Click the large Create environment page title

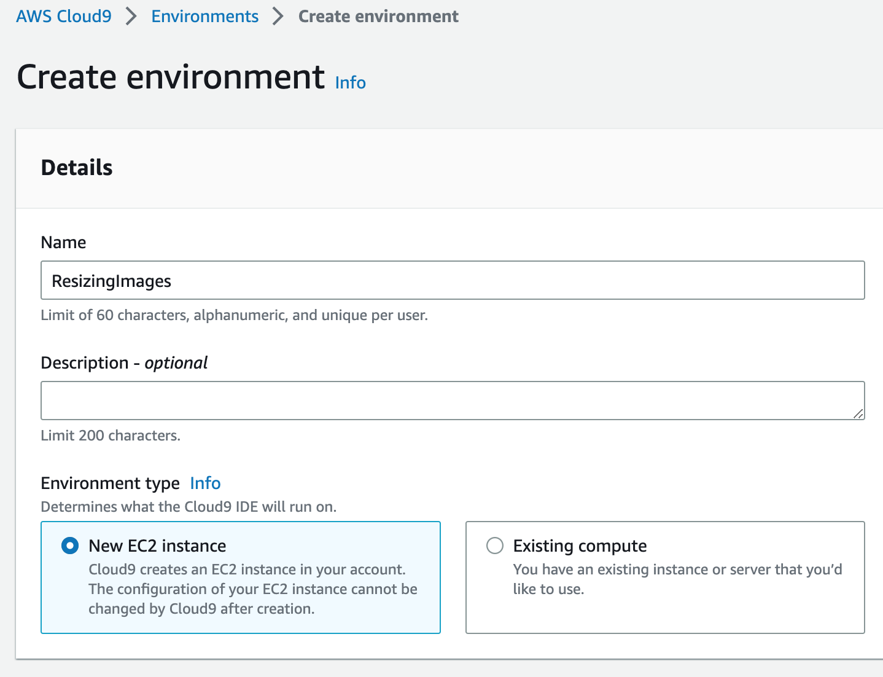click(171, 77)
